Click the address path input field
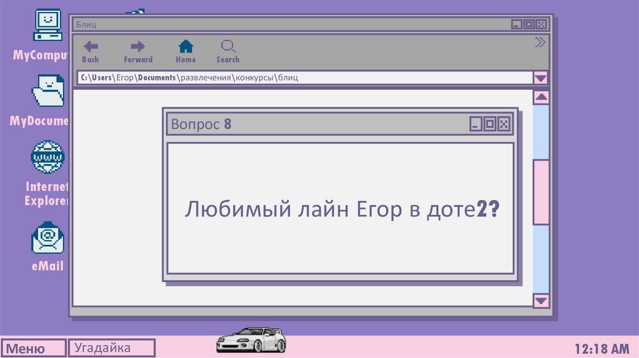Viewport: 639px width, 358px height. (305, 78)
